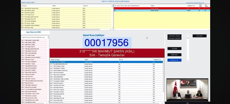Click the Çıkış exit button

coord(187,103)
